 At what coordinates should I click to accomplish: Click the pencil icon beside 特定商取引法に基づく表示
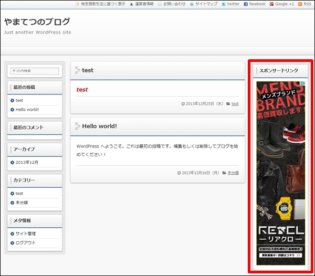point(77,4)
